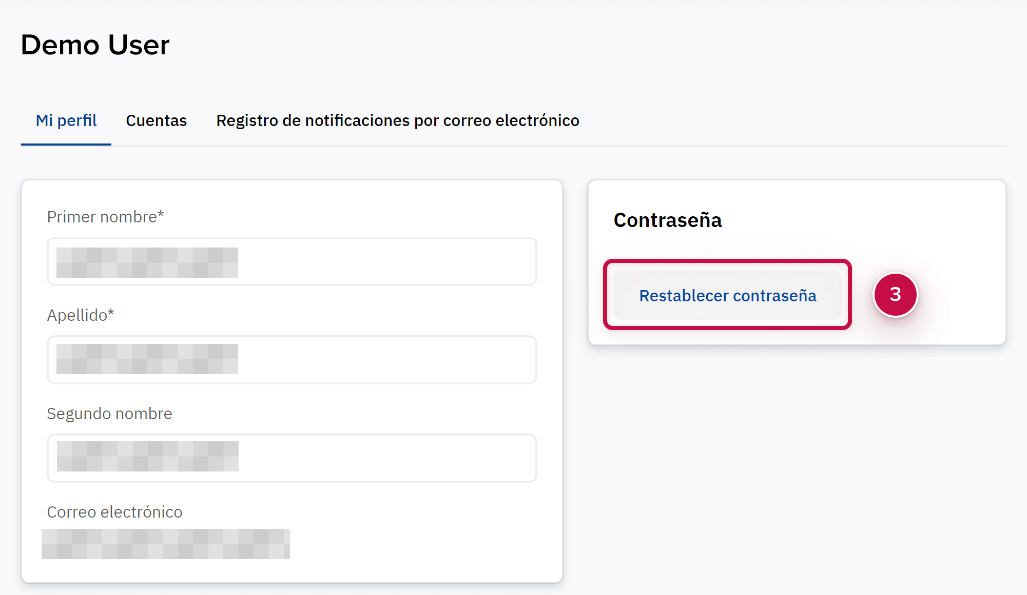Click the Segundo nombre label
The image size is (1027, 595).
click(109, 414)
